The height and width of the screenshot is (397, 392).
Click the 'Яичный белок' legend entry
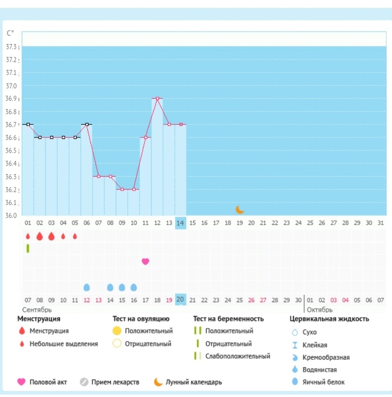(x=323, y=382)
